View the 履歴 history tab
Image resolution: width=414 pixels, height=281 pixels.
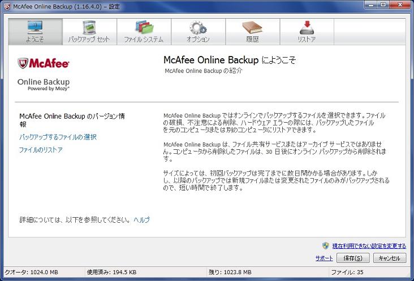coord(253,32)
